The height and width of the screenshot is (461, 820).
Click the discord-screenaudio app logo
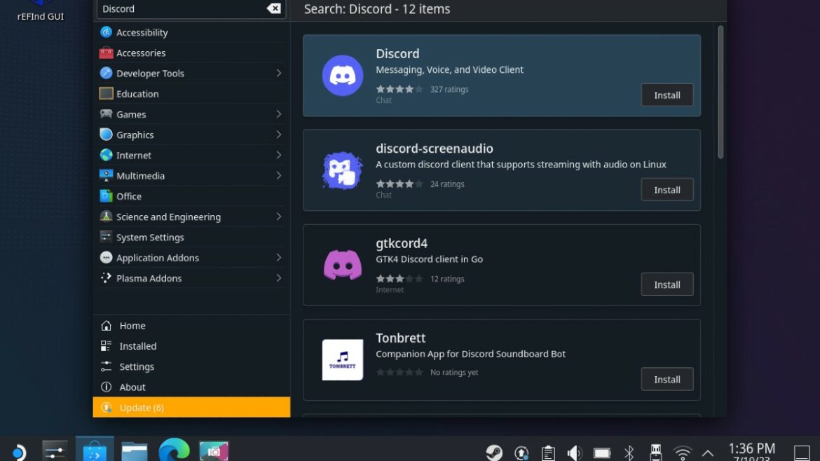pyautogui.click(x=343, y=170)
